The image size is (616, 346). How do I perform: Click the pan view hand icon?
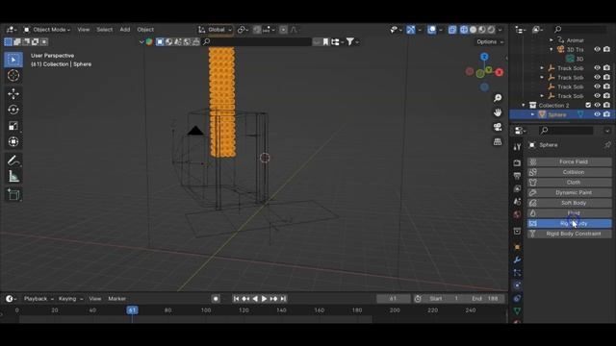[498, 112]
